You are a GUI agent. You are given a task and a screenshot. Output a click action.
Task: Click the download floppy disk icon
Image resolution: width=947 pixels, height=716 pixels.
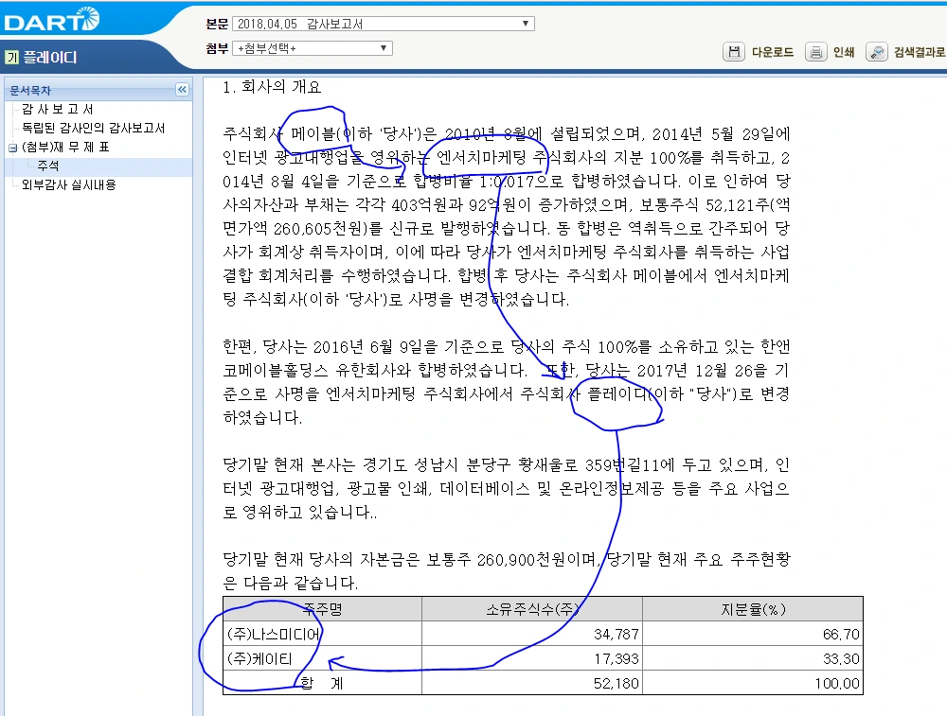[x=734, y=52]
